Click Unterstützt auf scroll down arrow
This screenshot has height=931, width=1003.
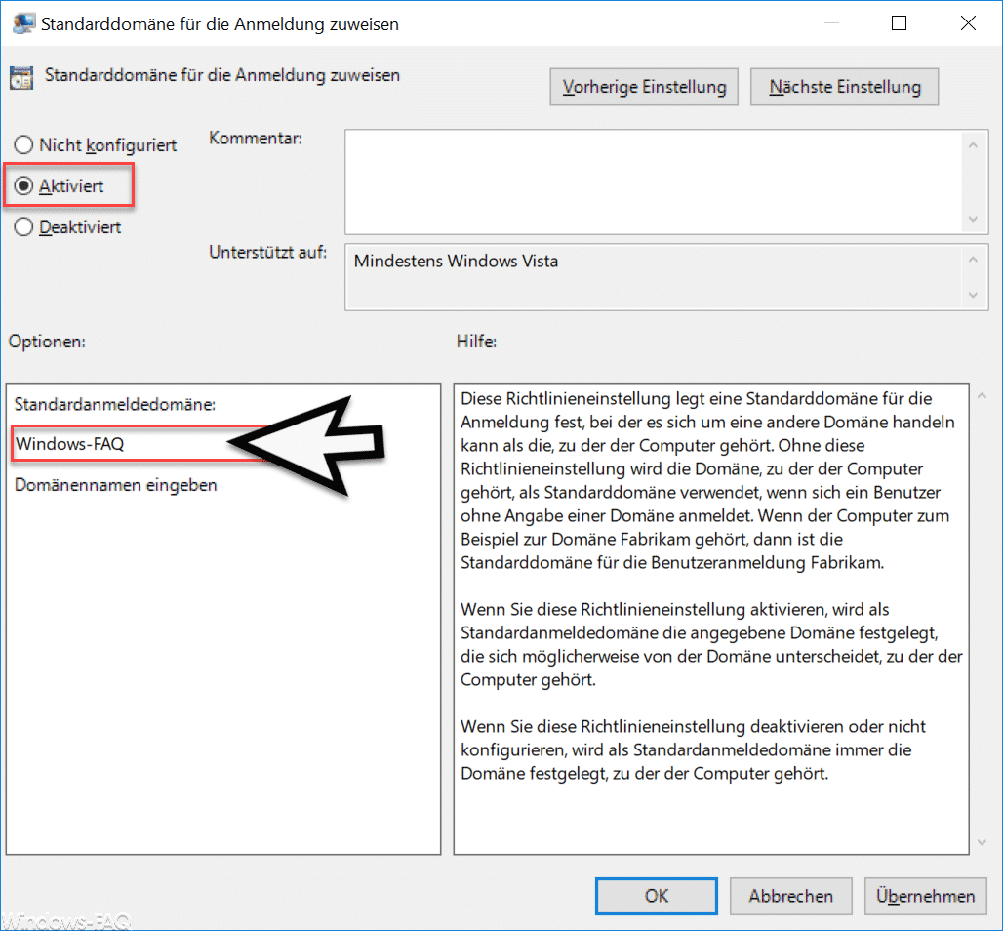click(x=973, y=295)
